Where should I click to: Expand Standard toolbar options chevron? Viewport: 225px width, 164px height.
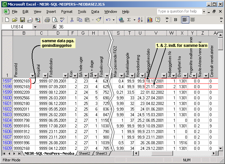pyautogui.click(x=167, y=20)
